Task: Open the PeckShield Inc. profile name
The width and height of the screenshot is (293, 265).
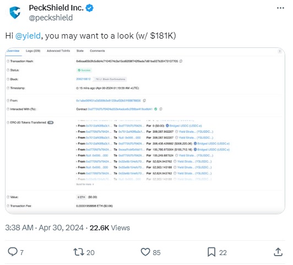Action: pos(56,8)
